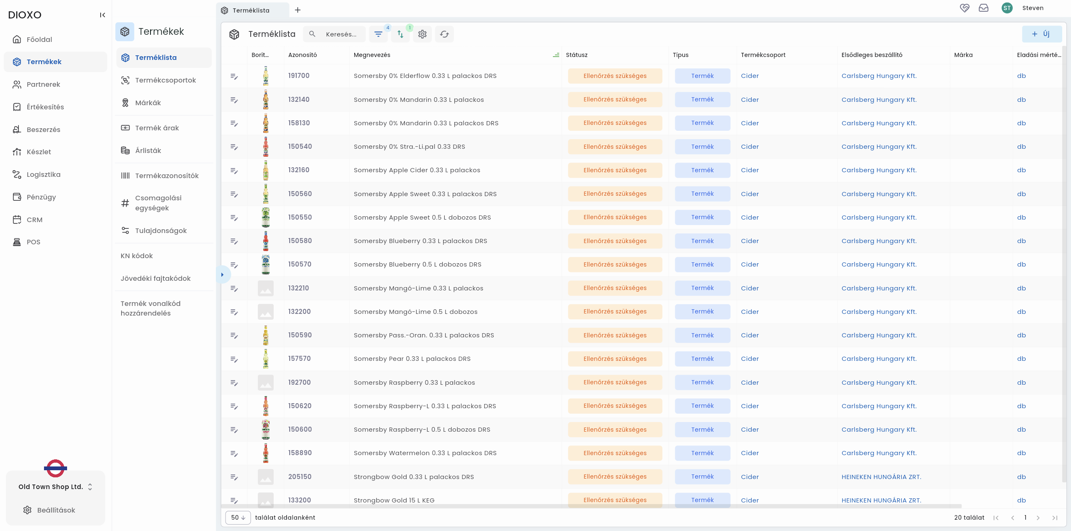Image resolution: width=1071 pixels, height=531 pixels.
Task: Open thumbnail of Somersby Apple Sweet 0.5 L
Action: (265, 218)
